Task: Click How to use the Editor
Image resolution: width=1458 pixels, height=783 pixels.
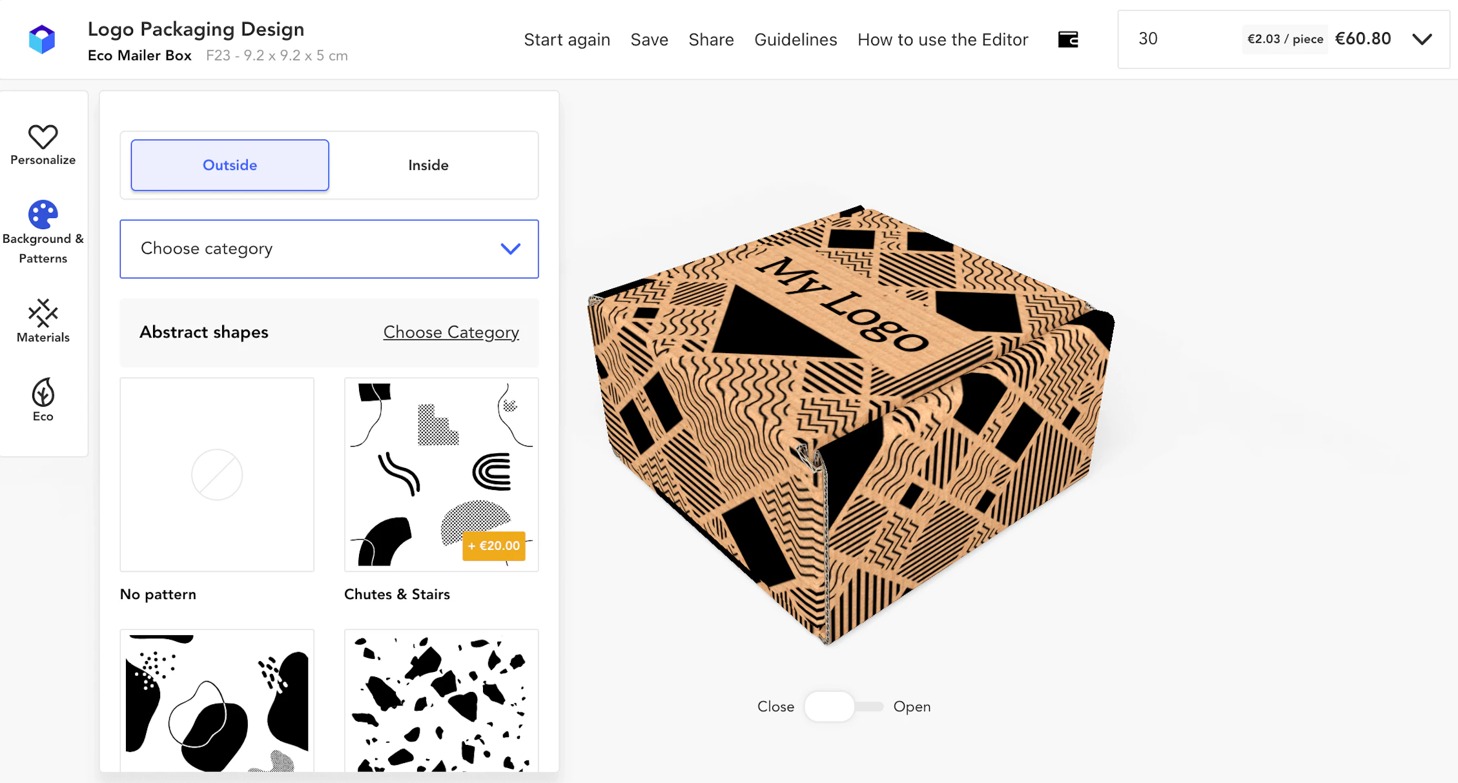Action: pyautogui.click(x=943, y=39)
